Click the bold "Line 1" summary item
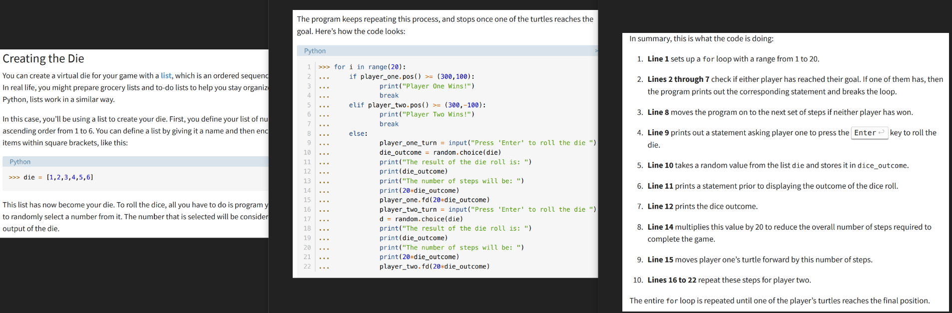This screenshot has height=313, width=952. click(658, 59)
